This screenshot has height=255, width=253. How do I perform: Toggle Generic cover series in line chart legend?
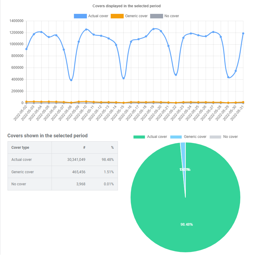[129, 16]
